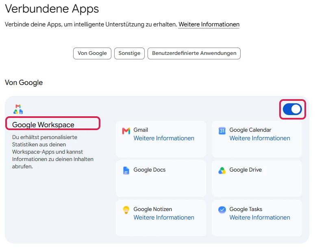Select the Von Google filter chip

[x=92, y=53]
